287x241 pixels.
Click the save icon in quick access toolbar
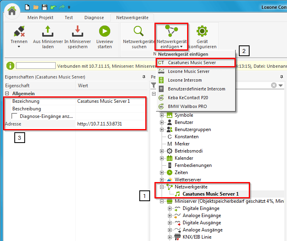(45, 7)
